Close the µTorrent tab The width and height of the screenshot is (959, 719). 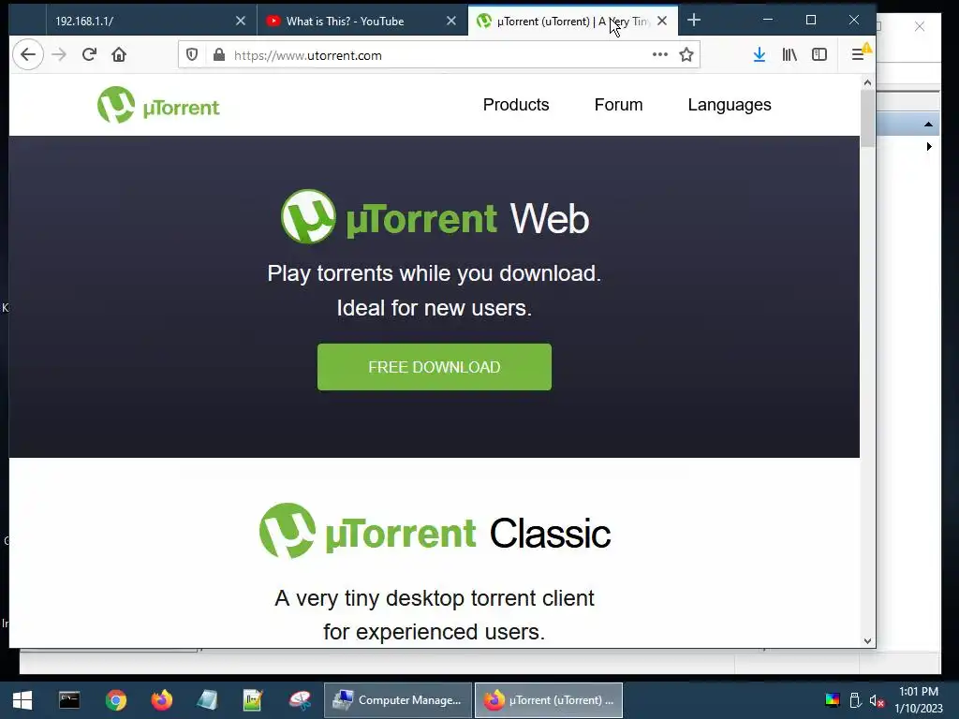[662, 21]
